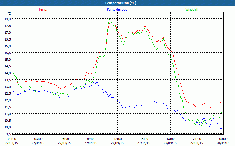Click the 18,0 y-axis value
This screenshot has width=235, height=146.
[x=8, y=19]
